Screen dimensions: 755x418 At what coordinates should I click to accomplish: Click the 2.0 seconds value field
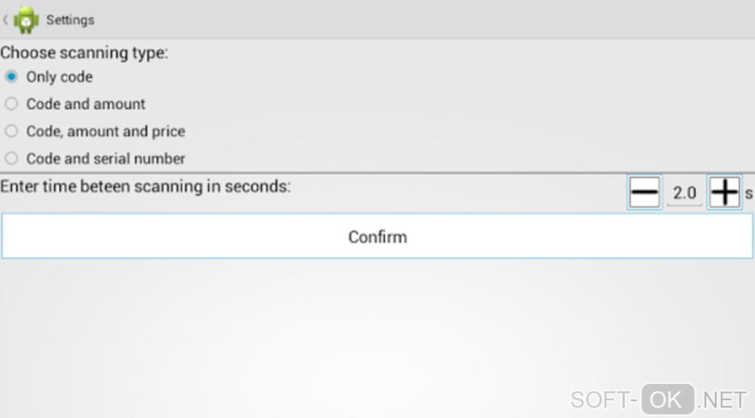(x=685, y=193)
